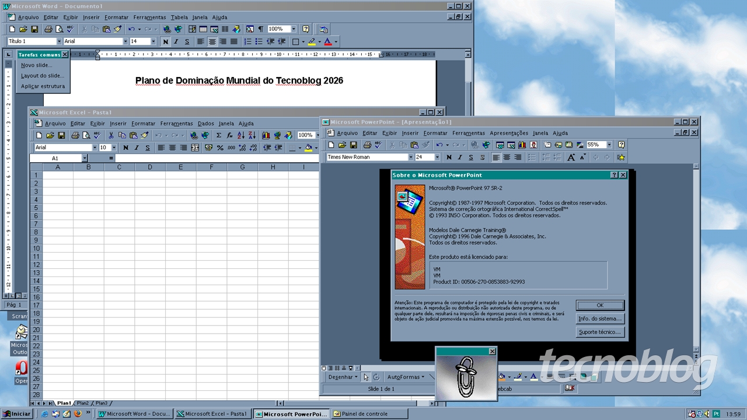The width and height of the screenshot is (747, 420).
Task: Launch Chart Wizard in Excel toolbar
Action: click(x=266, y=135)
